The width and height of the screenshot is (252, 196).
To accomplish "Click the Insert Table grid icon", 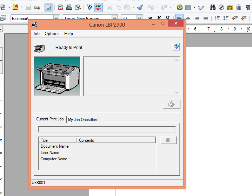I will 188,7.
